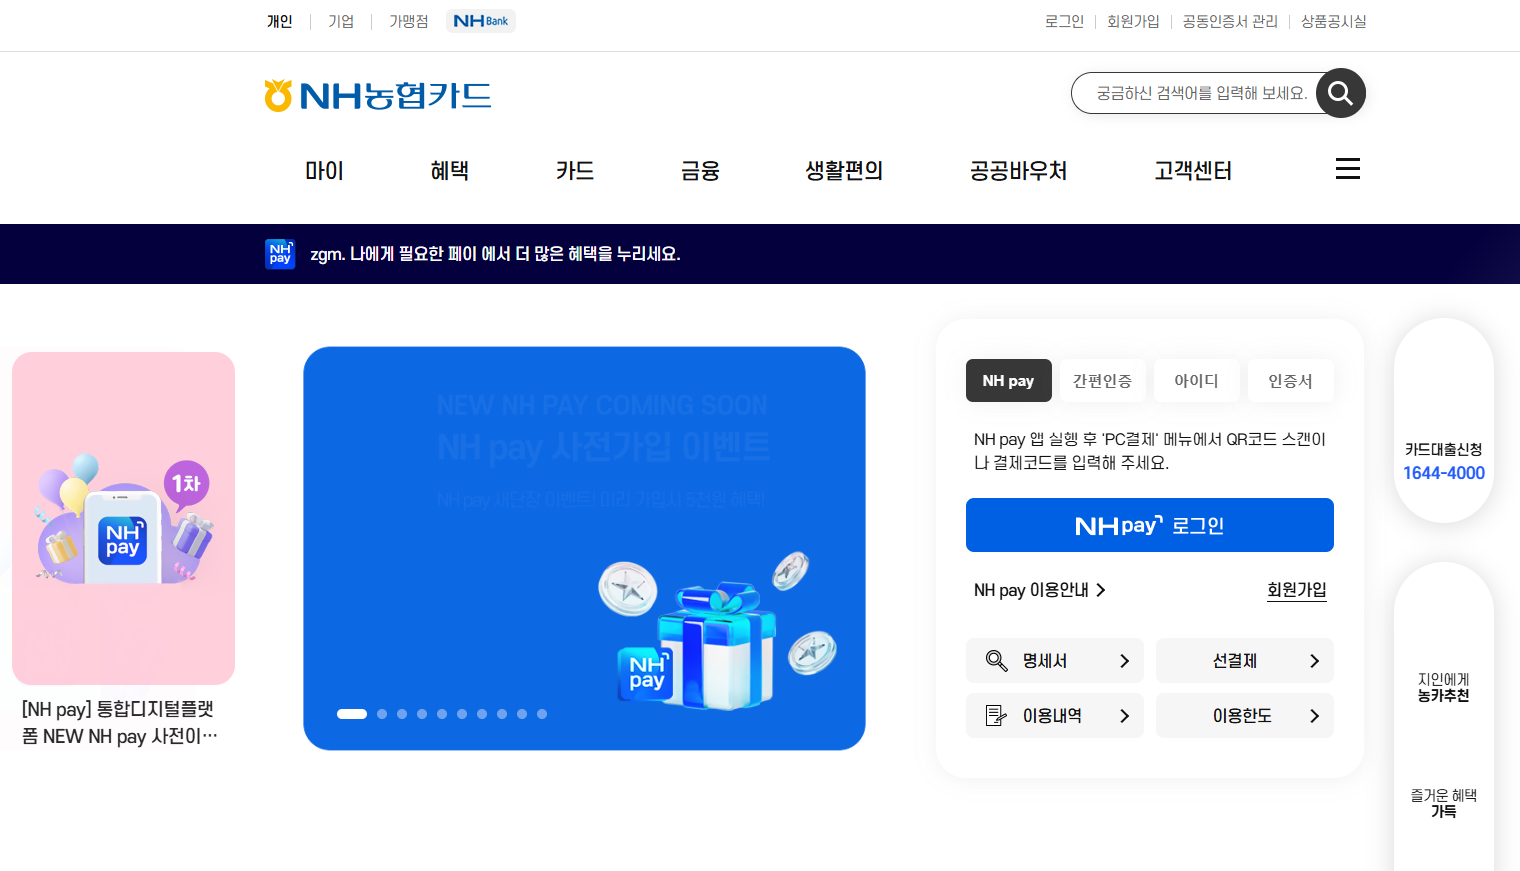This screenshot has width=1520, height=871.
Task: Open the 카드 menu
Action: coord(575,171)
